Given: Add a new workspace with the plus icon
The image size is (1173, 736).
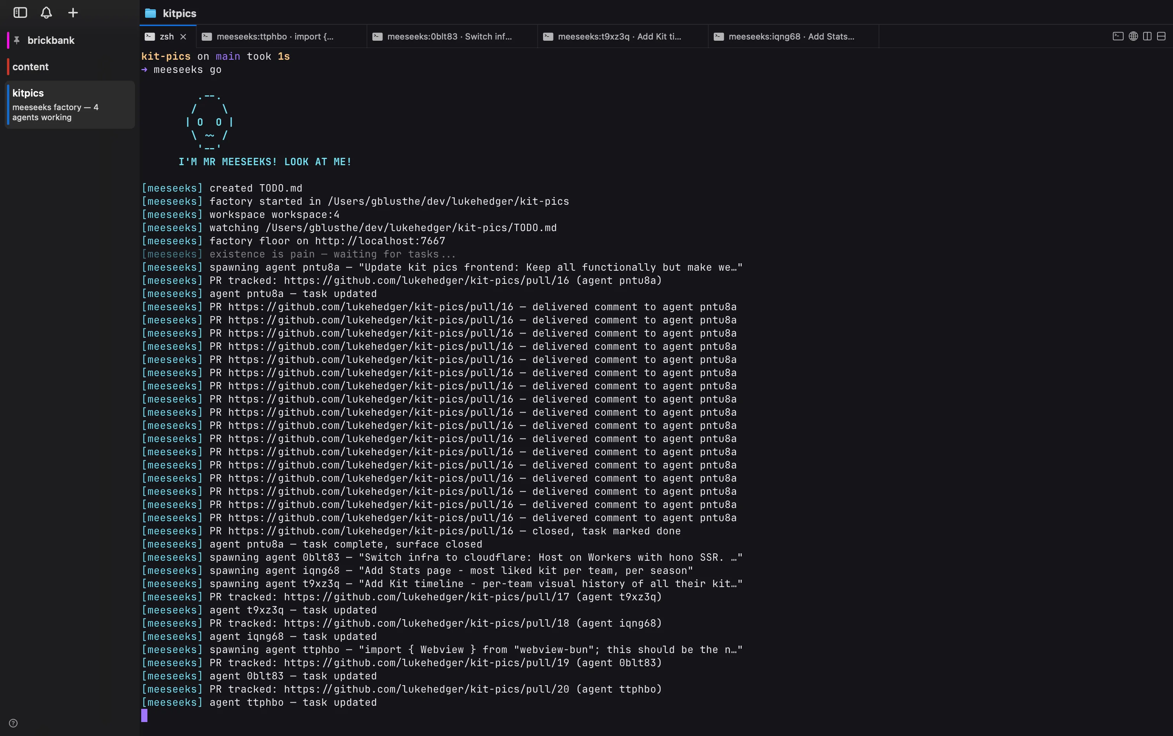Looking at the screenshot, I should [73, 13].
